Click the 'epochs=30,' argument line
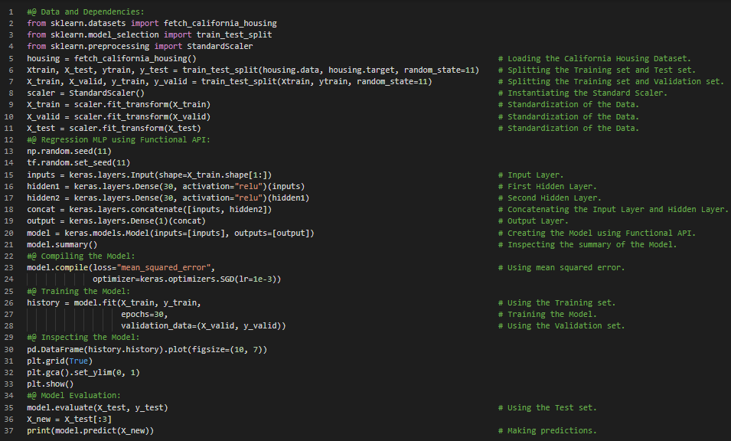This screenshot has height=441, width=731. pos(145,315)
